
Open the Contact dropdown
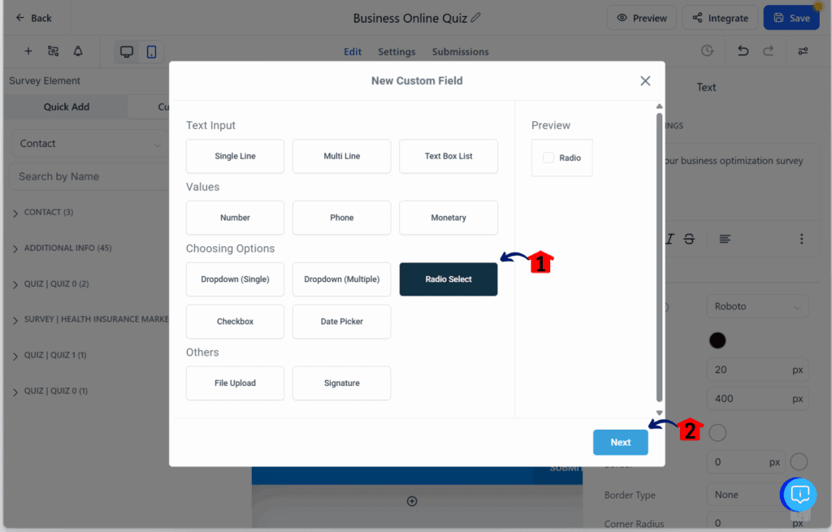(x=89, y=144)
